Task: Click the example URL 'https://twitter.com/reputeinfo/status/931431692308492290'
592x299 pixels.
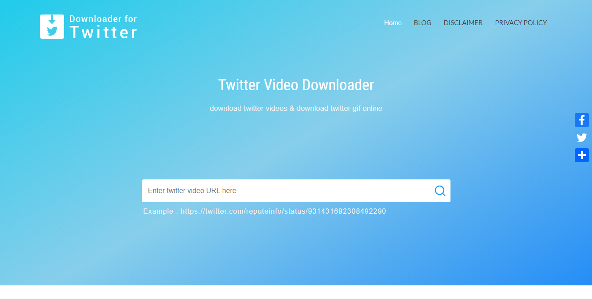Action: pyautogui.click(x=283, y=211)
